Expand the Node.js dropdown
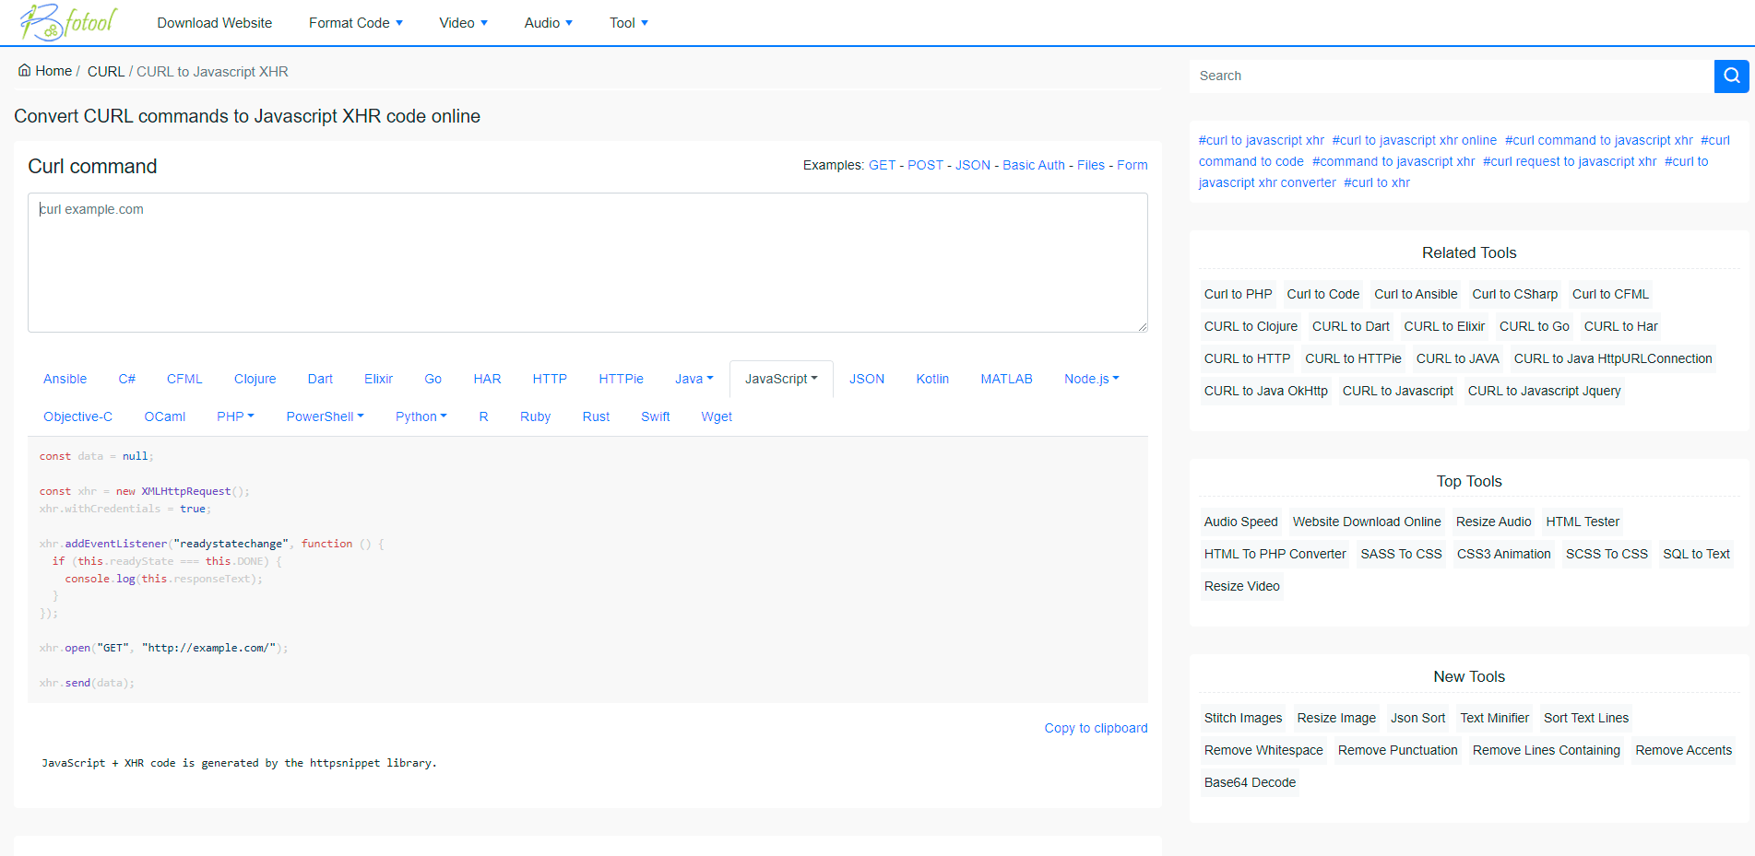 (x=1091, y=378)
